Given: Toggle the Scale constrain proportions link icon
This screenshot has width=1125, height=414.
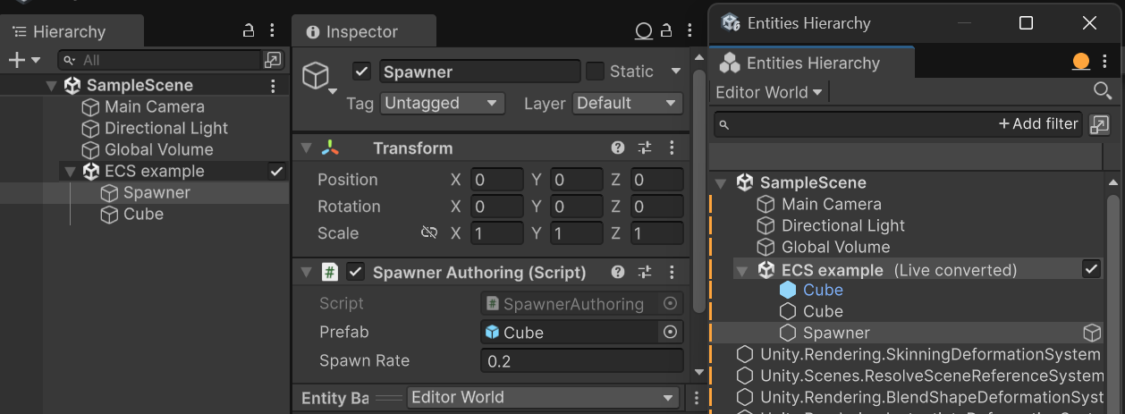Looking at the screenshot, I should [x=429, y=232].
